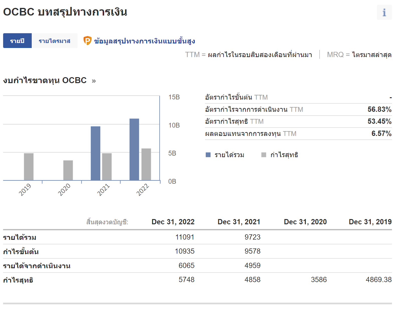The width and height of the screenshot is (401, 311).
Task: Click the Dec 31, 2019 column header
Action: (x=370, y=222)
